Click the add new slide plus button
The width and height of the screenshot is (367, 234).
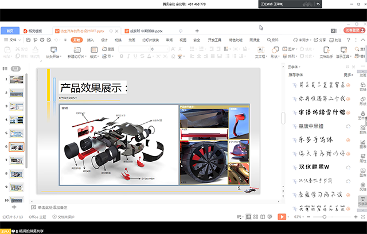(x=14, y=206)
